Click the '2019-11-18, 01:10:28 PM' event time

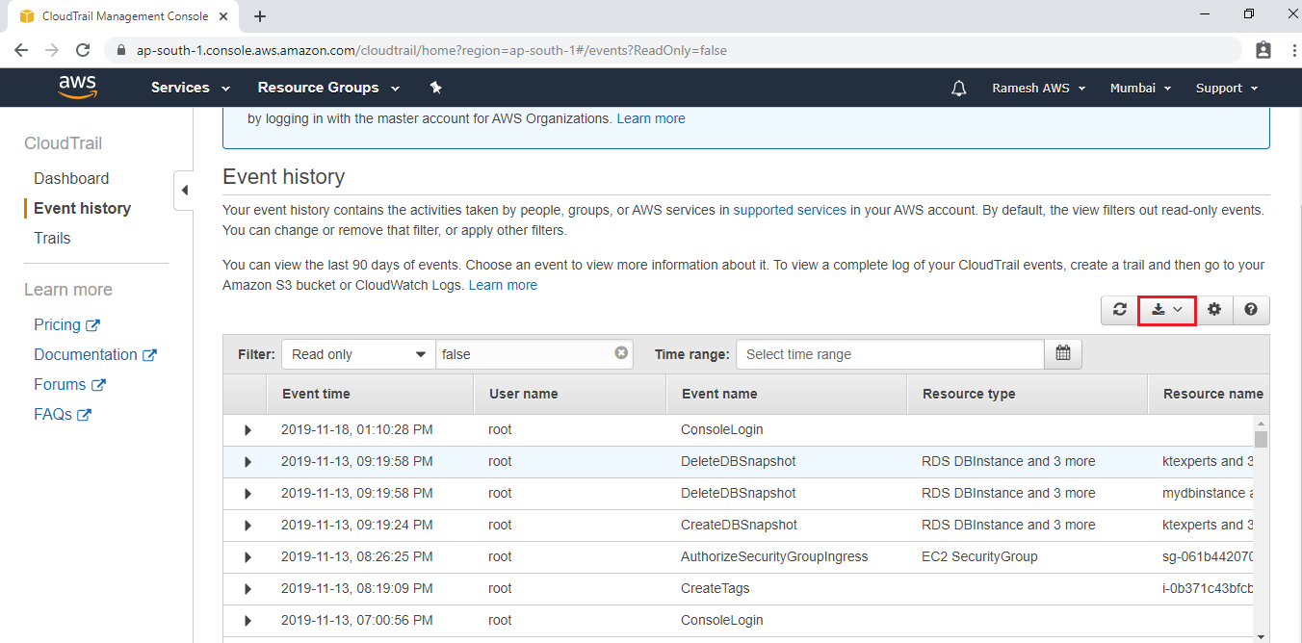point(357,429)
